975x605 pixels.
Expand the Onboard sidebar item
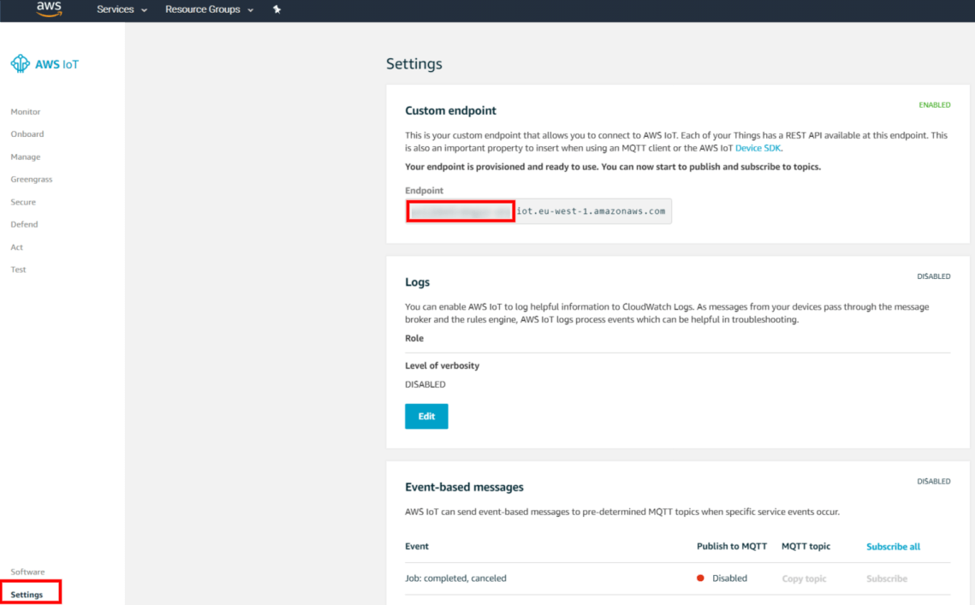point(27,134)
